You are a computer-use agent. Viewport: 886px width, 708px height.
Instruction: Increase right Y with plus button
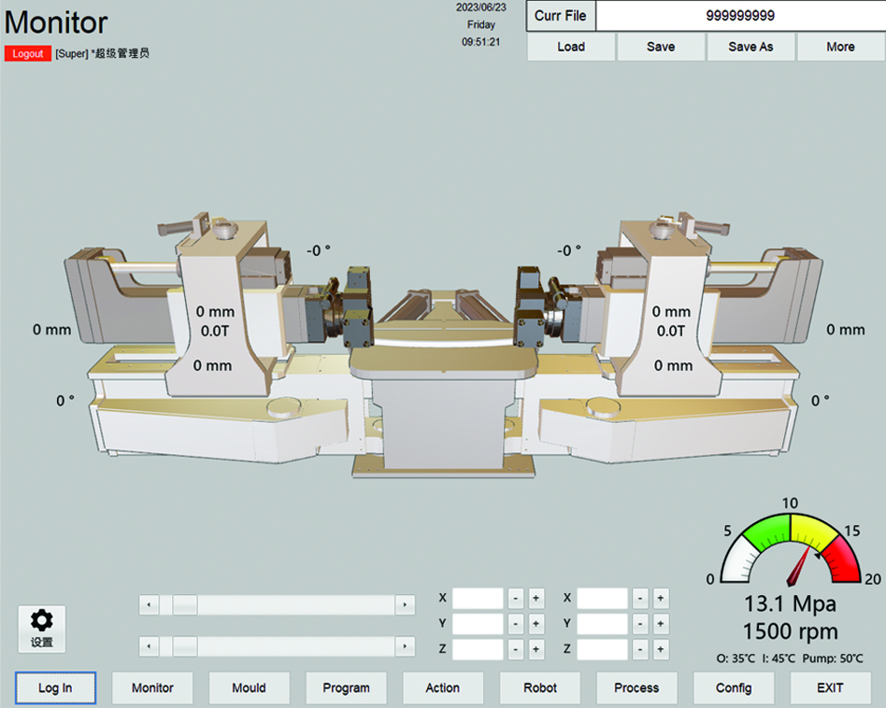point(661,624)
